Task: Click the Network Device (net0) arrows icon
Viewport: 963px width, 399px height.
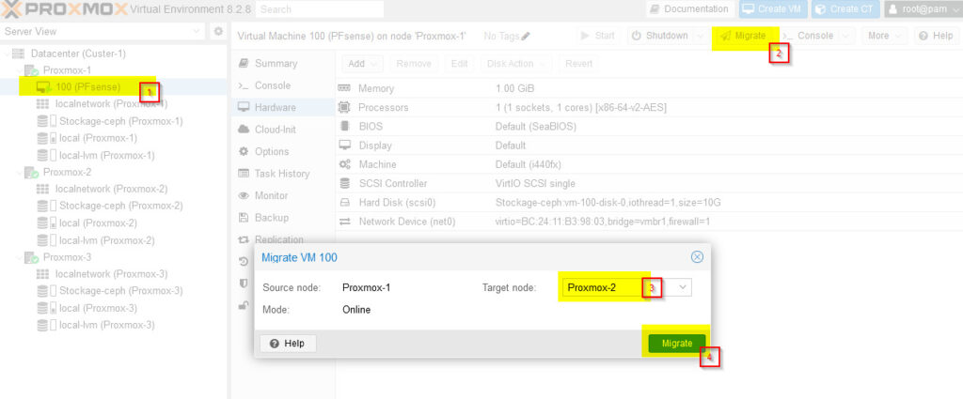Action: (344, 222)
